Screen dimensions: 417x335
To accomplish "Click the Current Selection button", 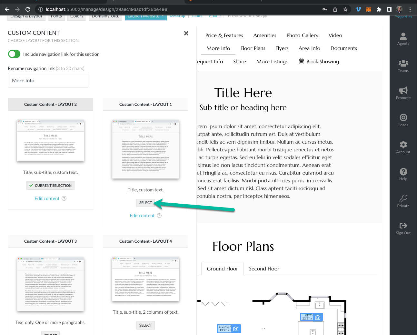I will 50,186.
